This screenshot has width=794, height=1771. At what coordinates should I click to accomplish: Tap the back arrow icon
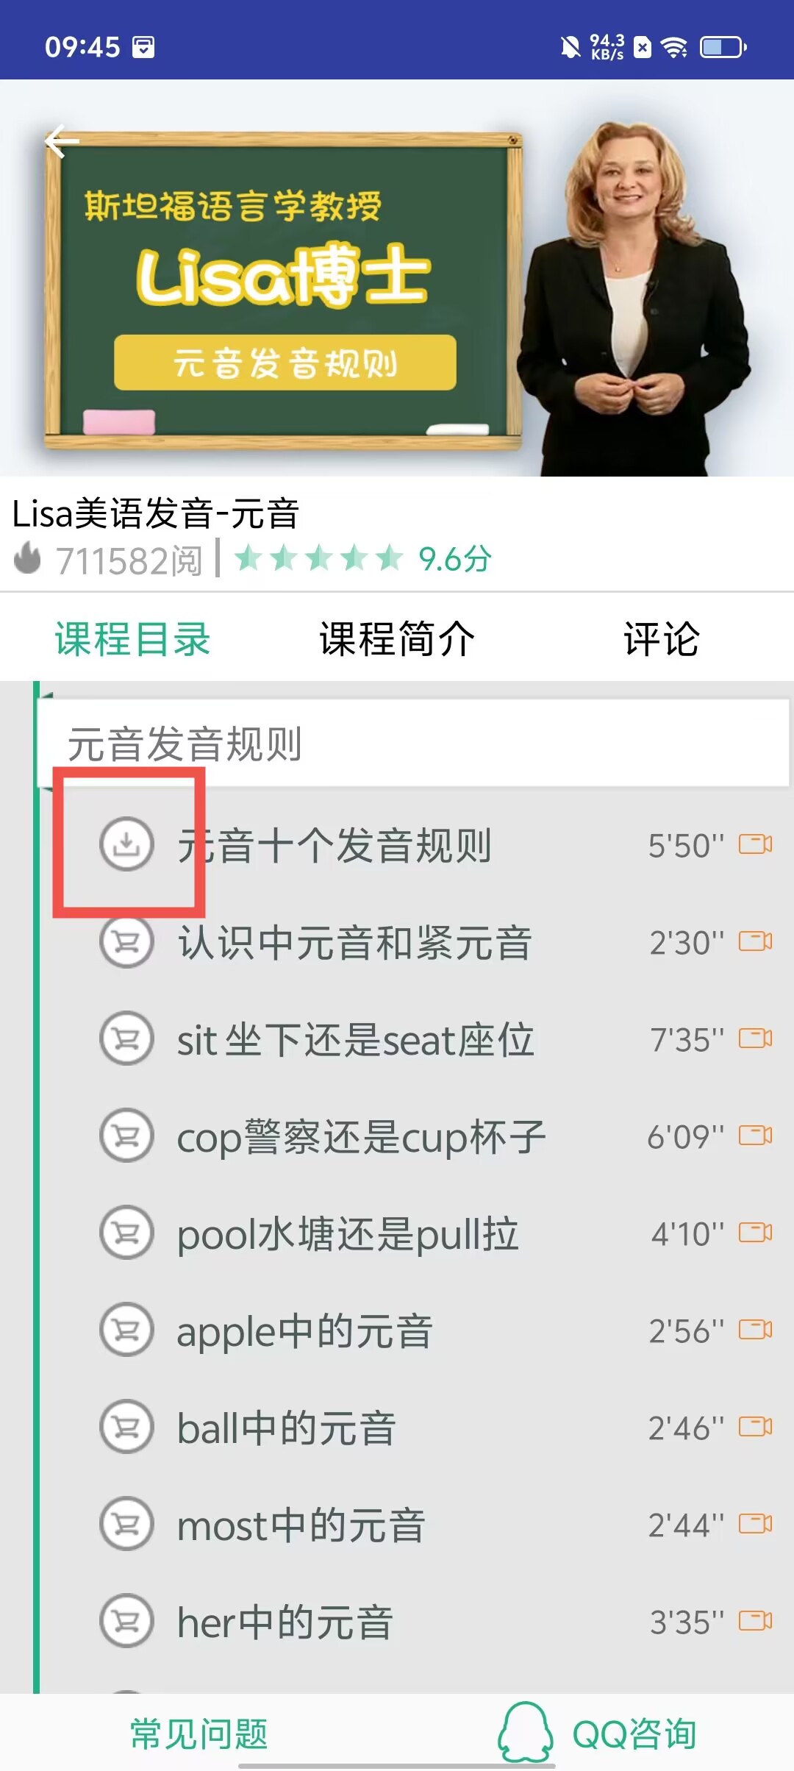[x=62, y=141]
